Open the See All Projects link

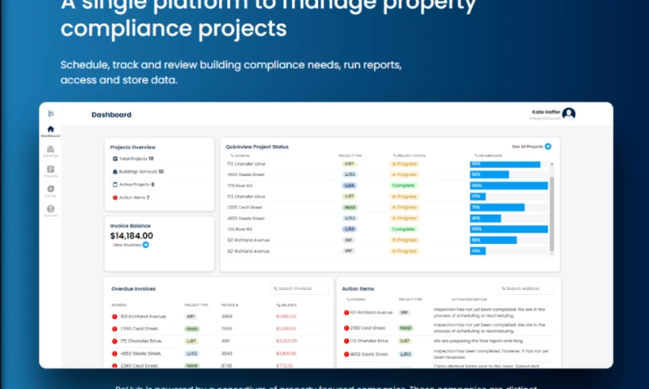527,147
